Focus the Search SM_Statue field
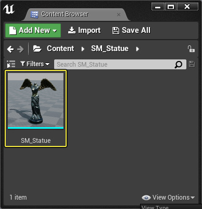The height and width of the screenshot is (209, 202). (x=120, y=65)
